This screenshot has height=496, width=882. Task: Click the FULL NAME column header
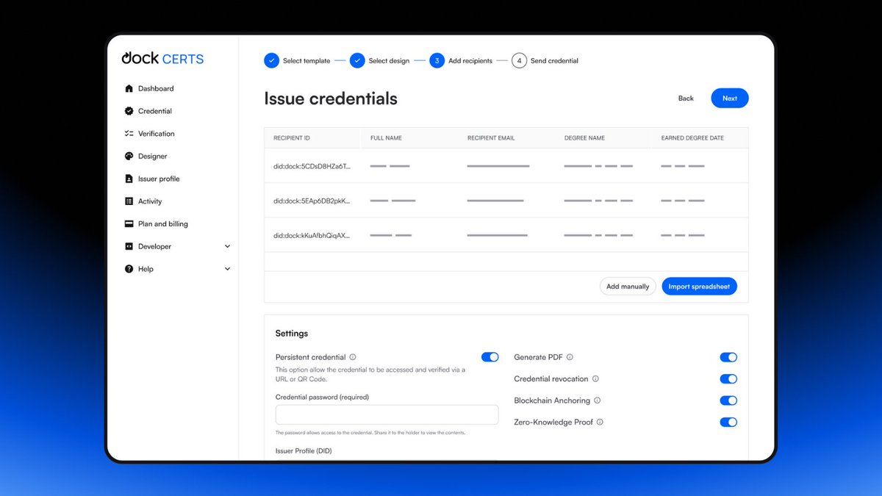[386, 138]
